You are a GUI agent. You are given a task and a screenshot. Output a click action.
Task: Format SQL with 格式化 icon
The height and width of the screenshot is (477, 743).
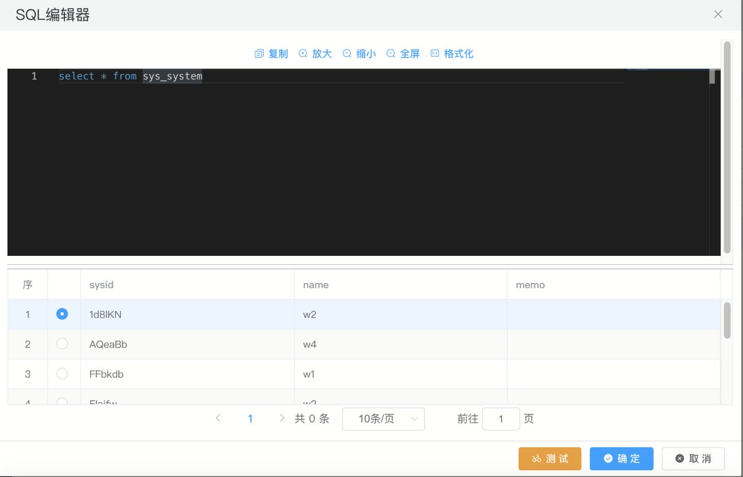[435, 54]
